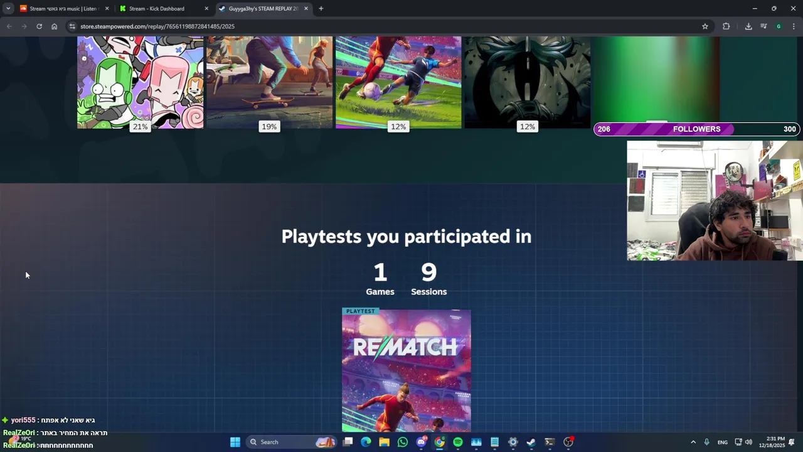Launch Microsoft Edge from taskbar
The height and width of the screenshot is (452, 803).
click(366, 442)
